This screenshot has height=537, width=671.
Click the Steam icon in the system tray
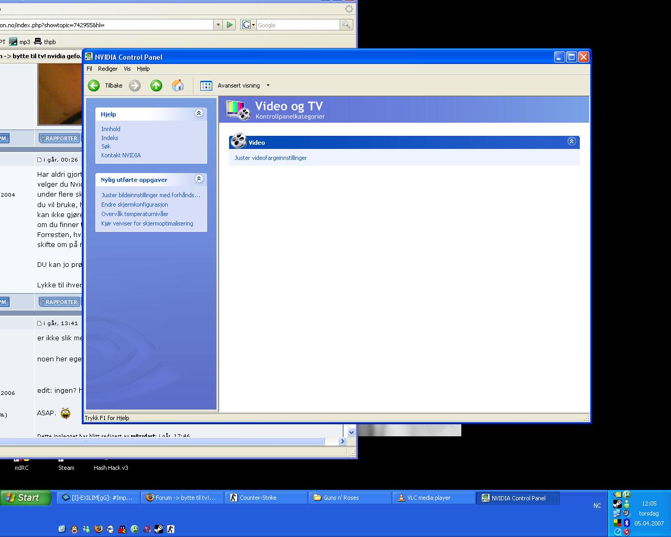pos(617,504)
